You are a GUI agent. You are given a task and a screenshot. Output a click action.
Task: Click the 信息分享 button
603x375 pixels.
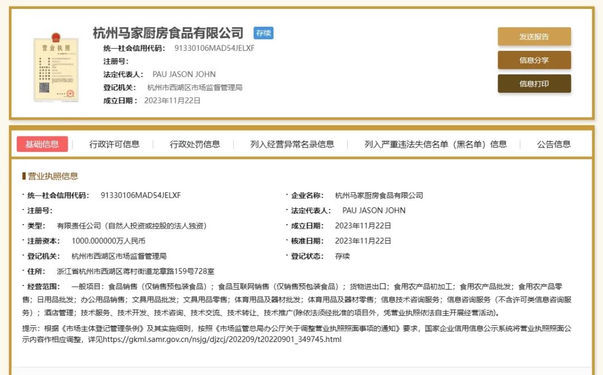[534, 59]
